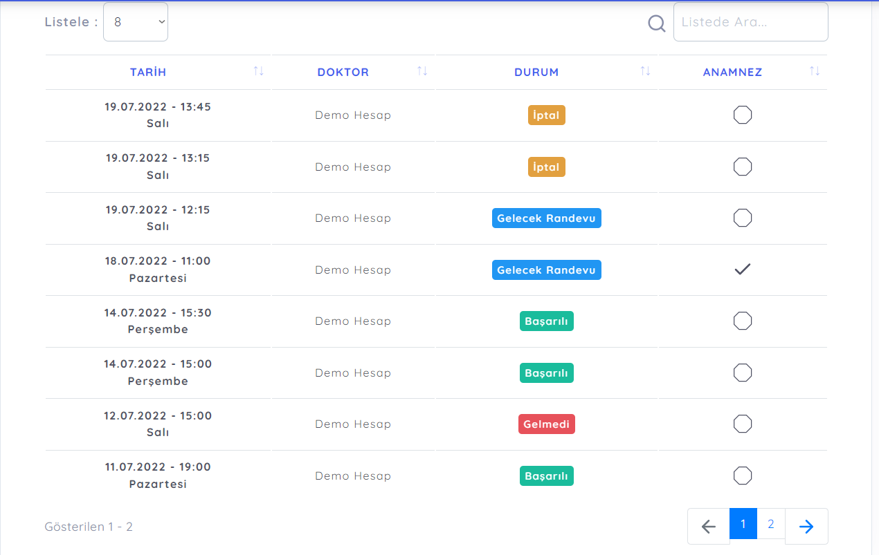Select current page 1 in pagination

(743, 524)
